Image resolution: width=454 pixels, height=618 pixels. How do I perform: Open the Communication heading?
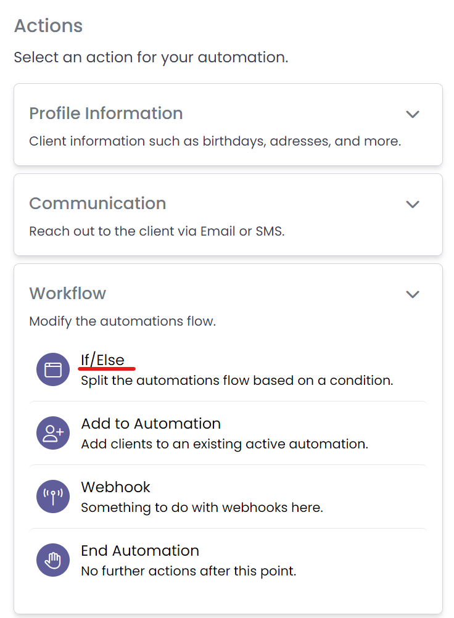click(x=97, y=204)
